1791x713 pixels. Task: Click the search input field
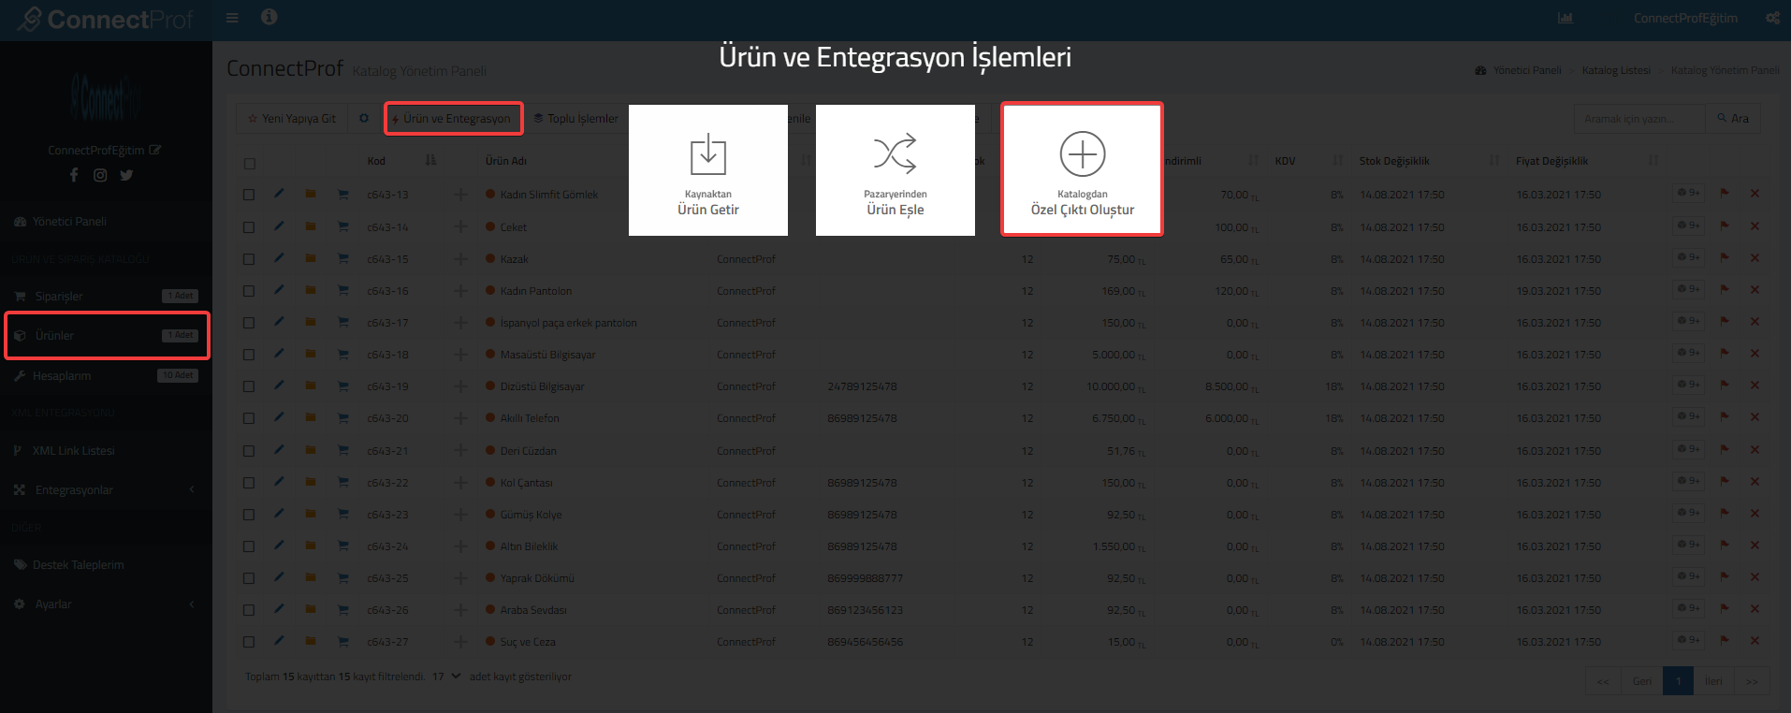click(x=1640, y=119)
